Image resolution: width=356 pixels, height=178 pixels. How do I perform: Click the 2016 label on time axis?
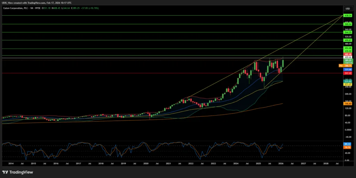(56, 163)
